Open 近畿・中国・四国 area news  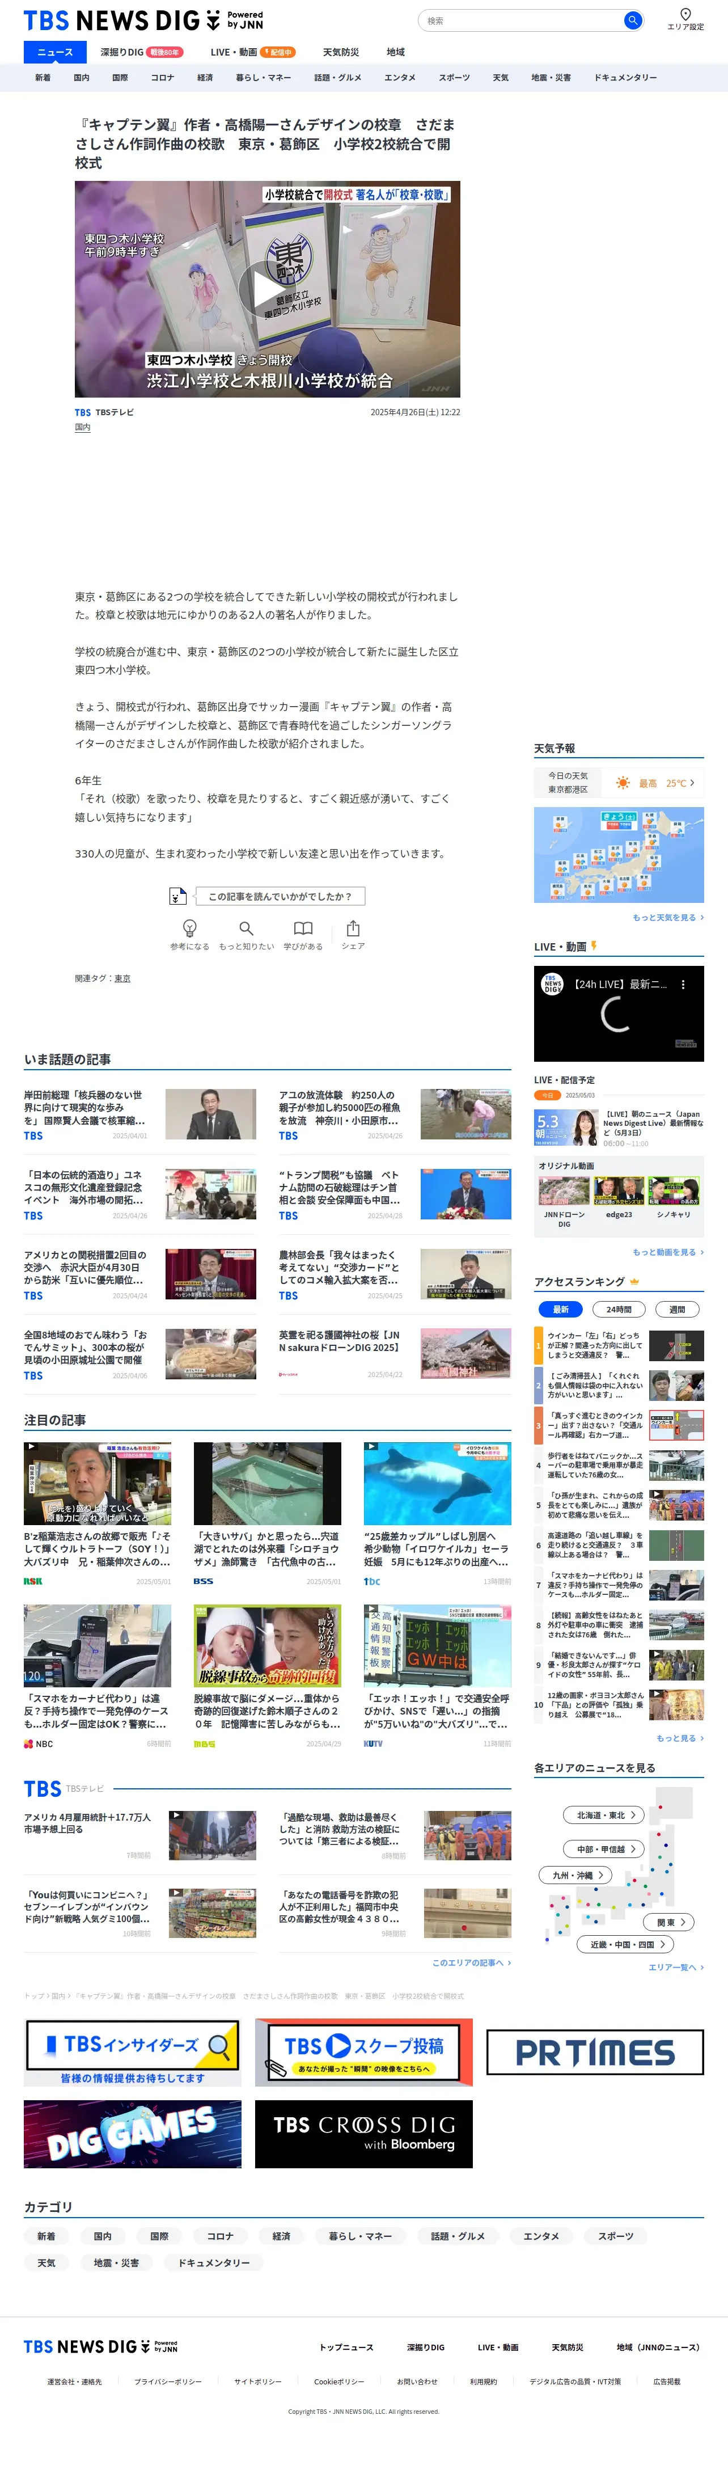[625, 1945]
